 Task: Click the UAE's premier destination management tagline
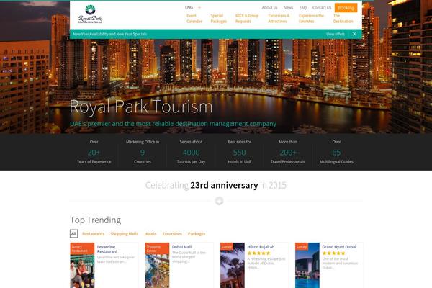tap(173, 124)
